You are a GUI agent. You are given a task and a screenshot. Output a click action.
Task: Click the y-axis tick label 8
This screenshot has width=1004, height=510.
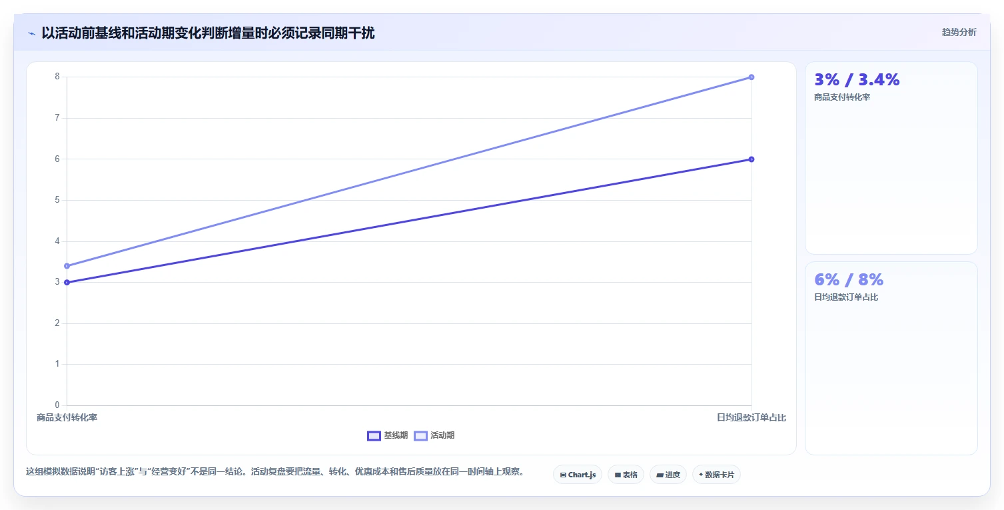[x=57, y=77]
